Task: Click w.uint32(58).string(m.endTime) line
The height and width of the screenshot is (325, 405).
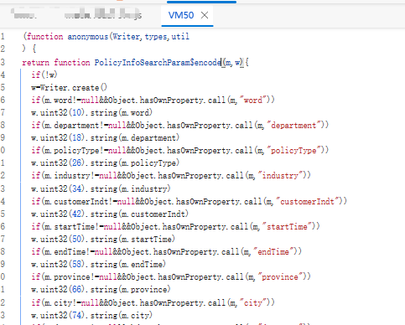Action: [98, 264]
